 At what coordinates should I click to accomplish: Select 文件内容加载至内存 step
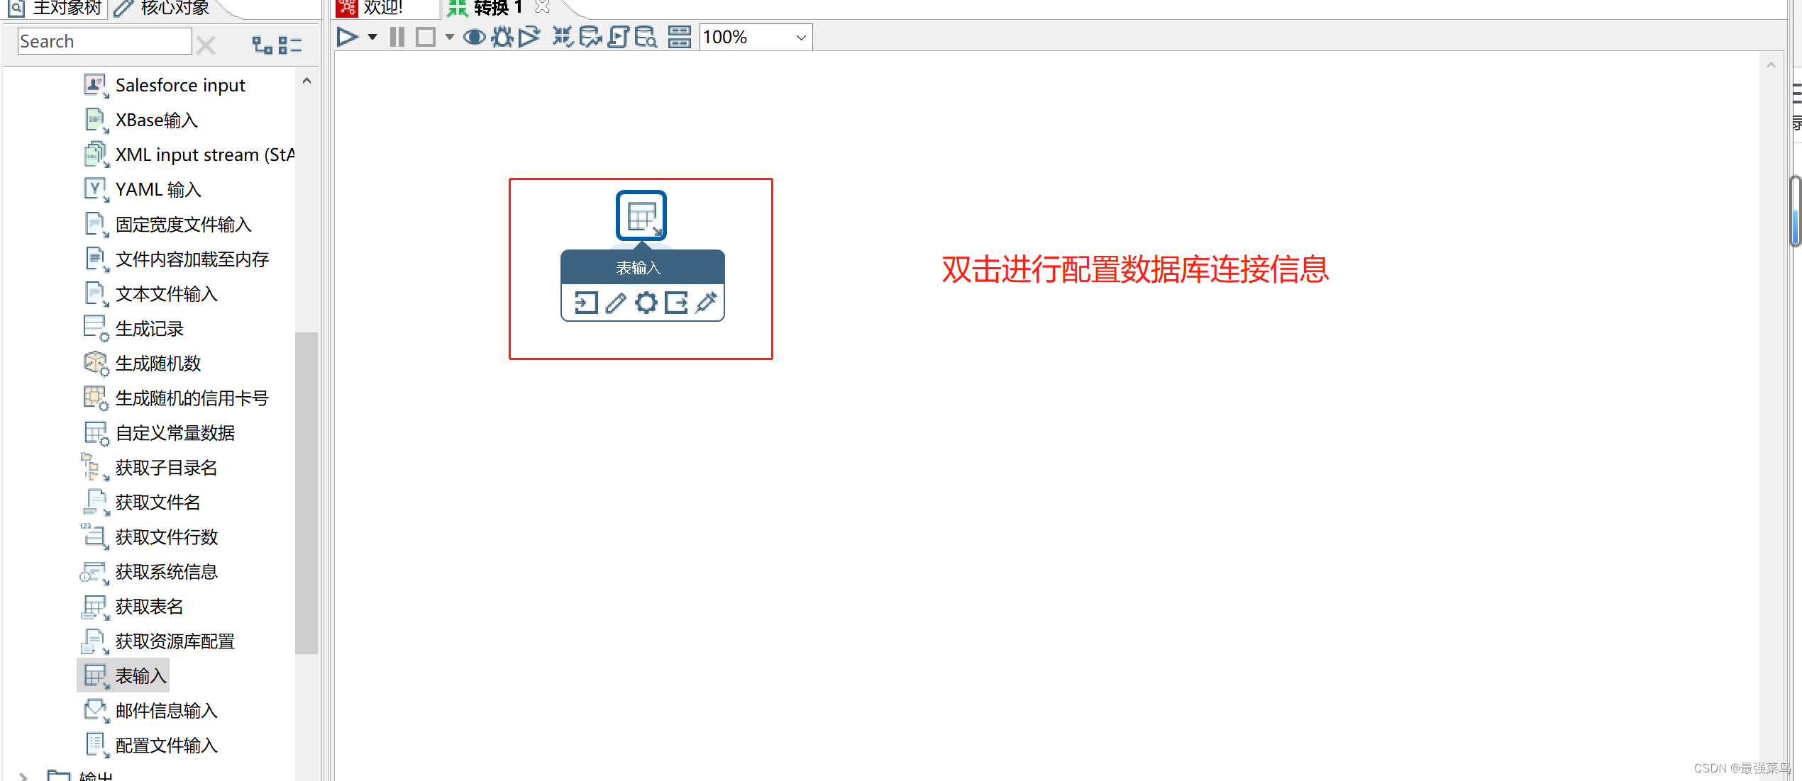pyautogui.click(x=192, y=259)
